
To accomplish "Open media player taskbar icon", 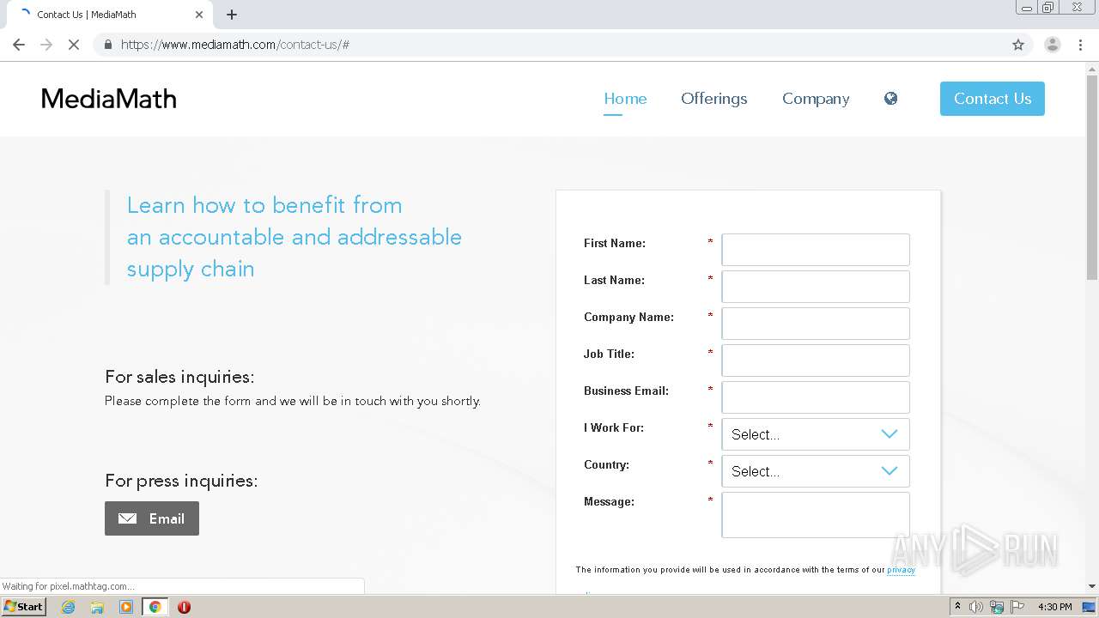I will (126, 607).
